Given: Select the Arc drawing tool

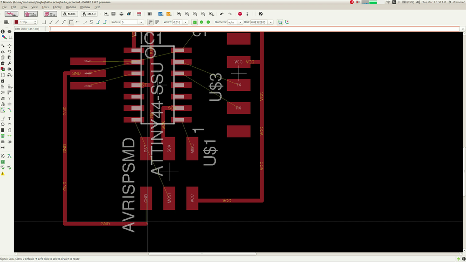Looking at the screenshot, I should (x=10, y=124).
